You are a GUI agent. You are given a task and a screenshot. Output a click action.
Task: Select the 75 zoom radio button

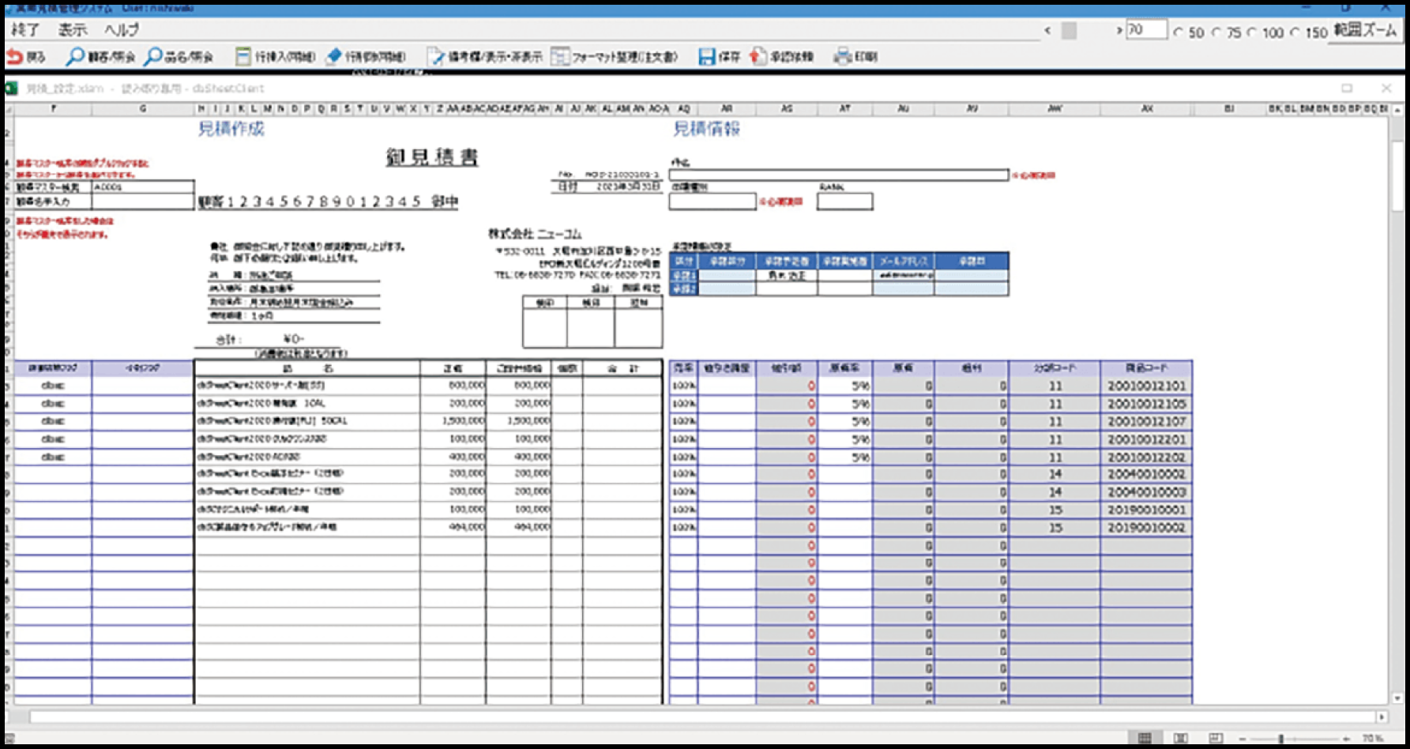pyautogui.click(x=1216, y=32)
